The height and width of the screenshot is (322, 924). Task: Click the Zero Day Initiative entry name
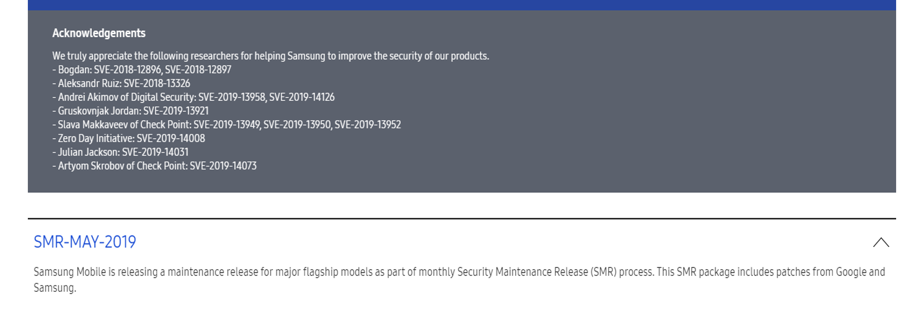(x=95, y=138)
